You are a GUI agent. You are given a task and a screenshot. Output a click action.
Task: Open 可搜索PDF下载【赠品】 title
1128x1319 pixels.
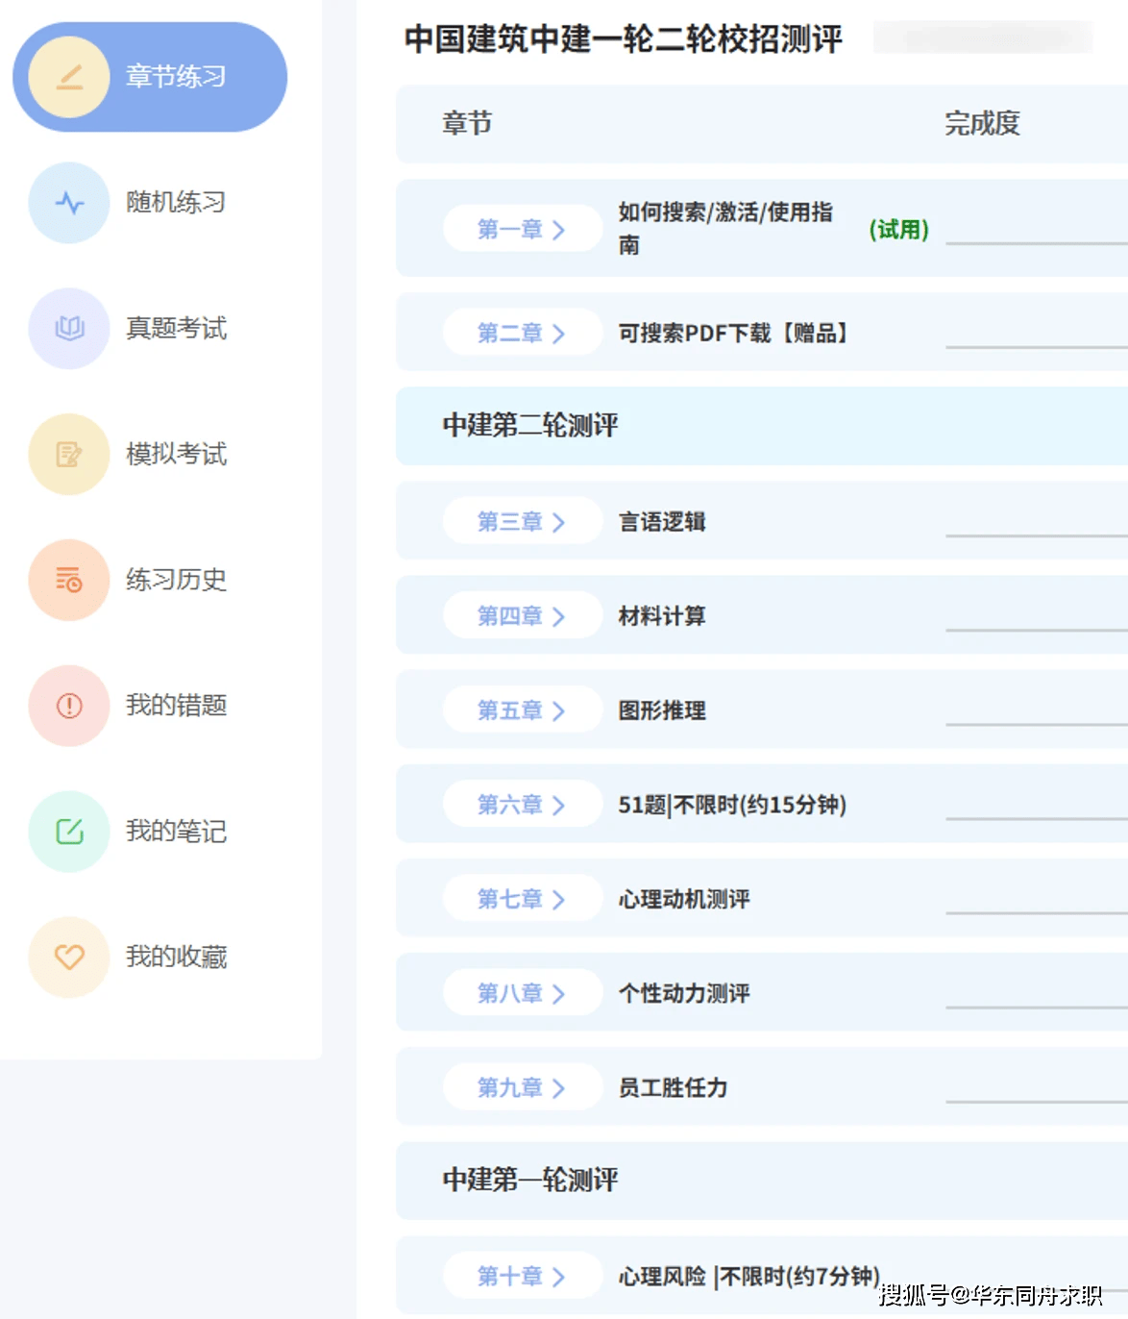point(735,333)
